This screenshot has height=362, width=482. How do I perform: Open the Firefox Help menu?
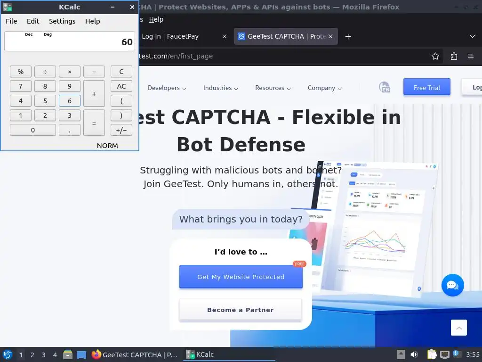tap(156, 19)
